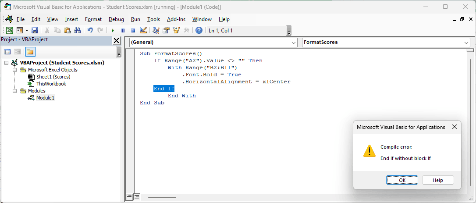Image resolution: width=476 pixels, height=203 pixels.
Task: Click the highlighted End If line
Action: [x=164, y=89]
